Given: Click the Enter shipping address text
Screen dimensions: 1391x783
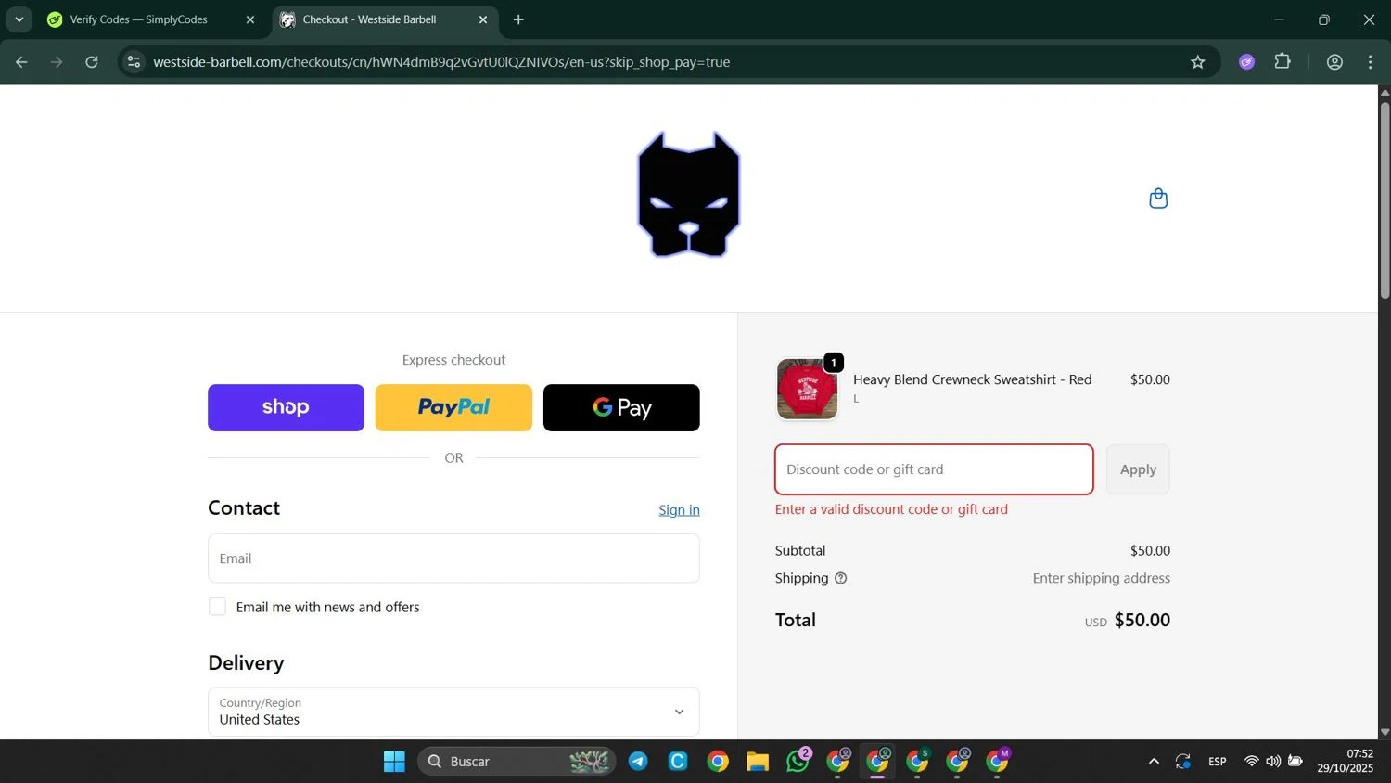Looking at the screenshot, I should [x=1102, y=578].
